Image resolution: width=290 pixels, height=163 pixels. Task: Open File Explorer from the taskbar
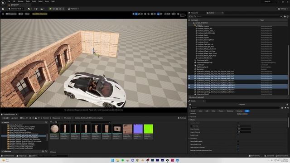[x=118, y=160]
